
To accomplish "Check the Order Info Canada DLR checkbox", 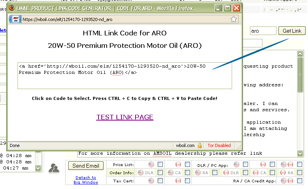I will [246, 172].
